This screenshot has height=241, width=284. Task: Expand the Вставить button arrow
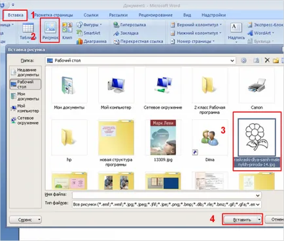tap(259, 219)
